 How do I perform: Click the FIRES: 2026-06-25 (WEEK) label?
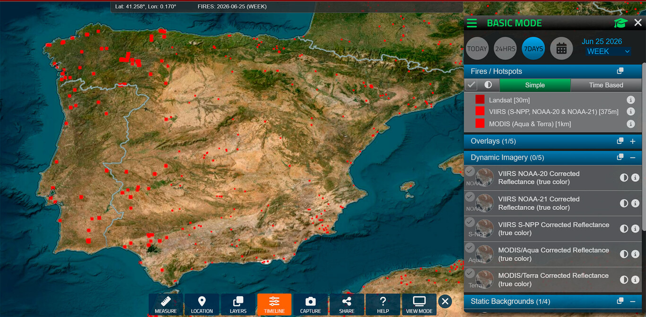pyautogui.click(x=232, y=7)
